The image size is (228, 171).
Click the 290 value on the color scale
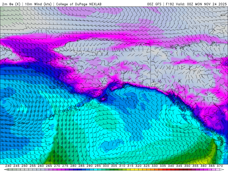click(x=89, y=166)
